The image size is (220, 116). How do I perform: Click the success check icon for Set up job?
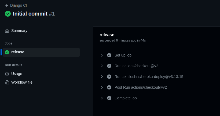[109, 55]
